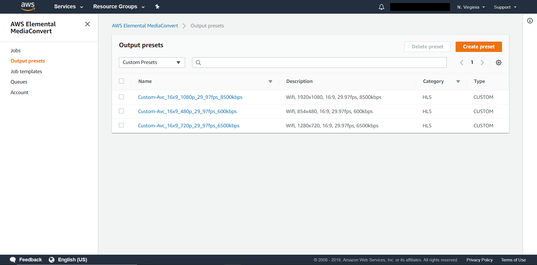
Task: Focus the presets search field
Action: tap(319, 63)
